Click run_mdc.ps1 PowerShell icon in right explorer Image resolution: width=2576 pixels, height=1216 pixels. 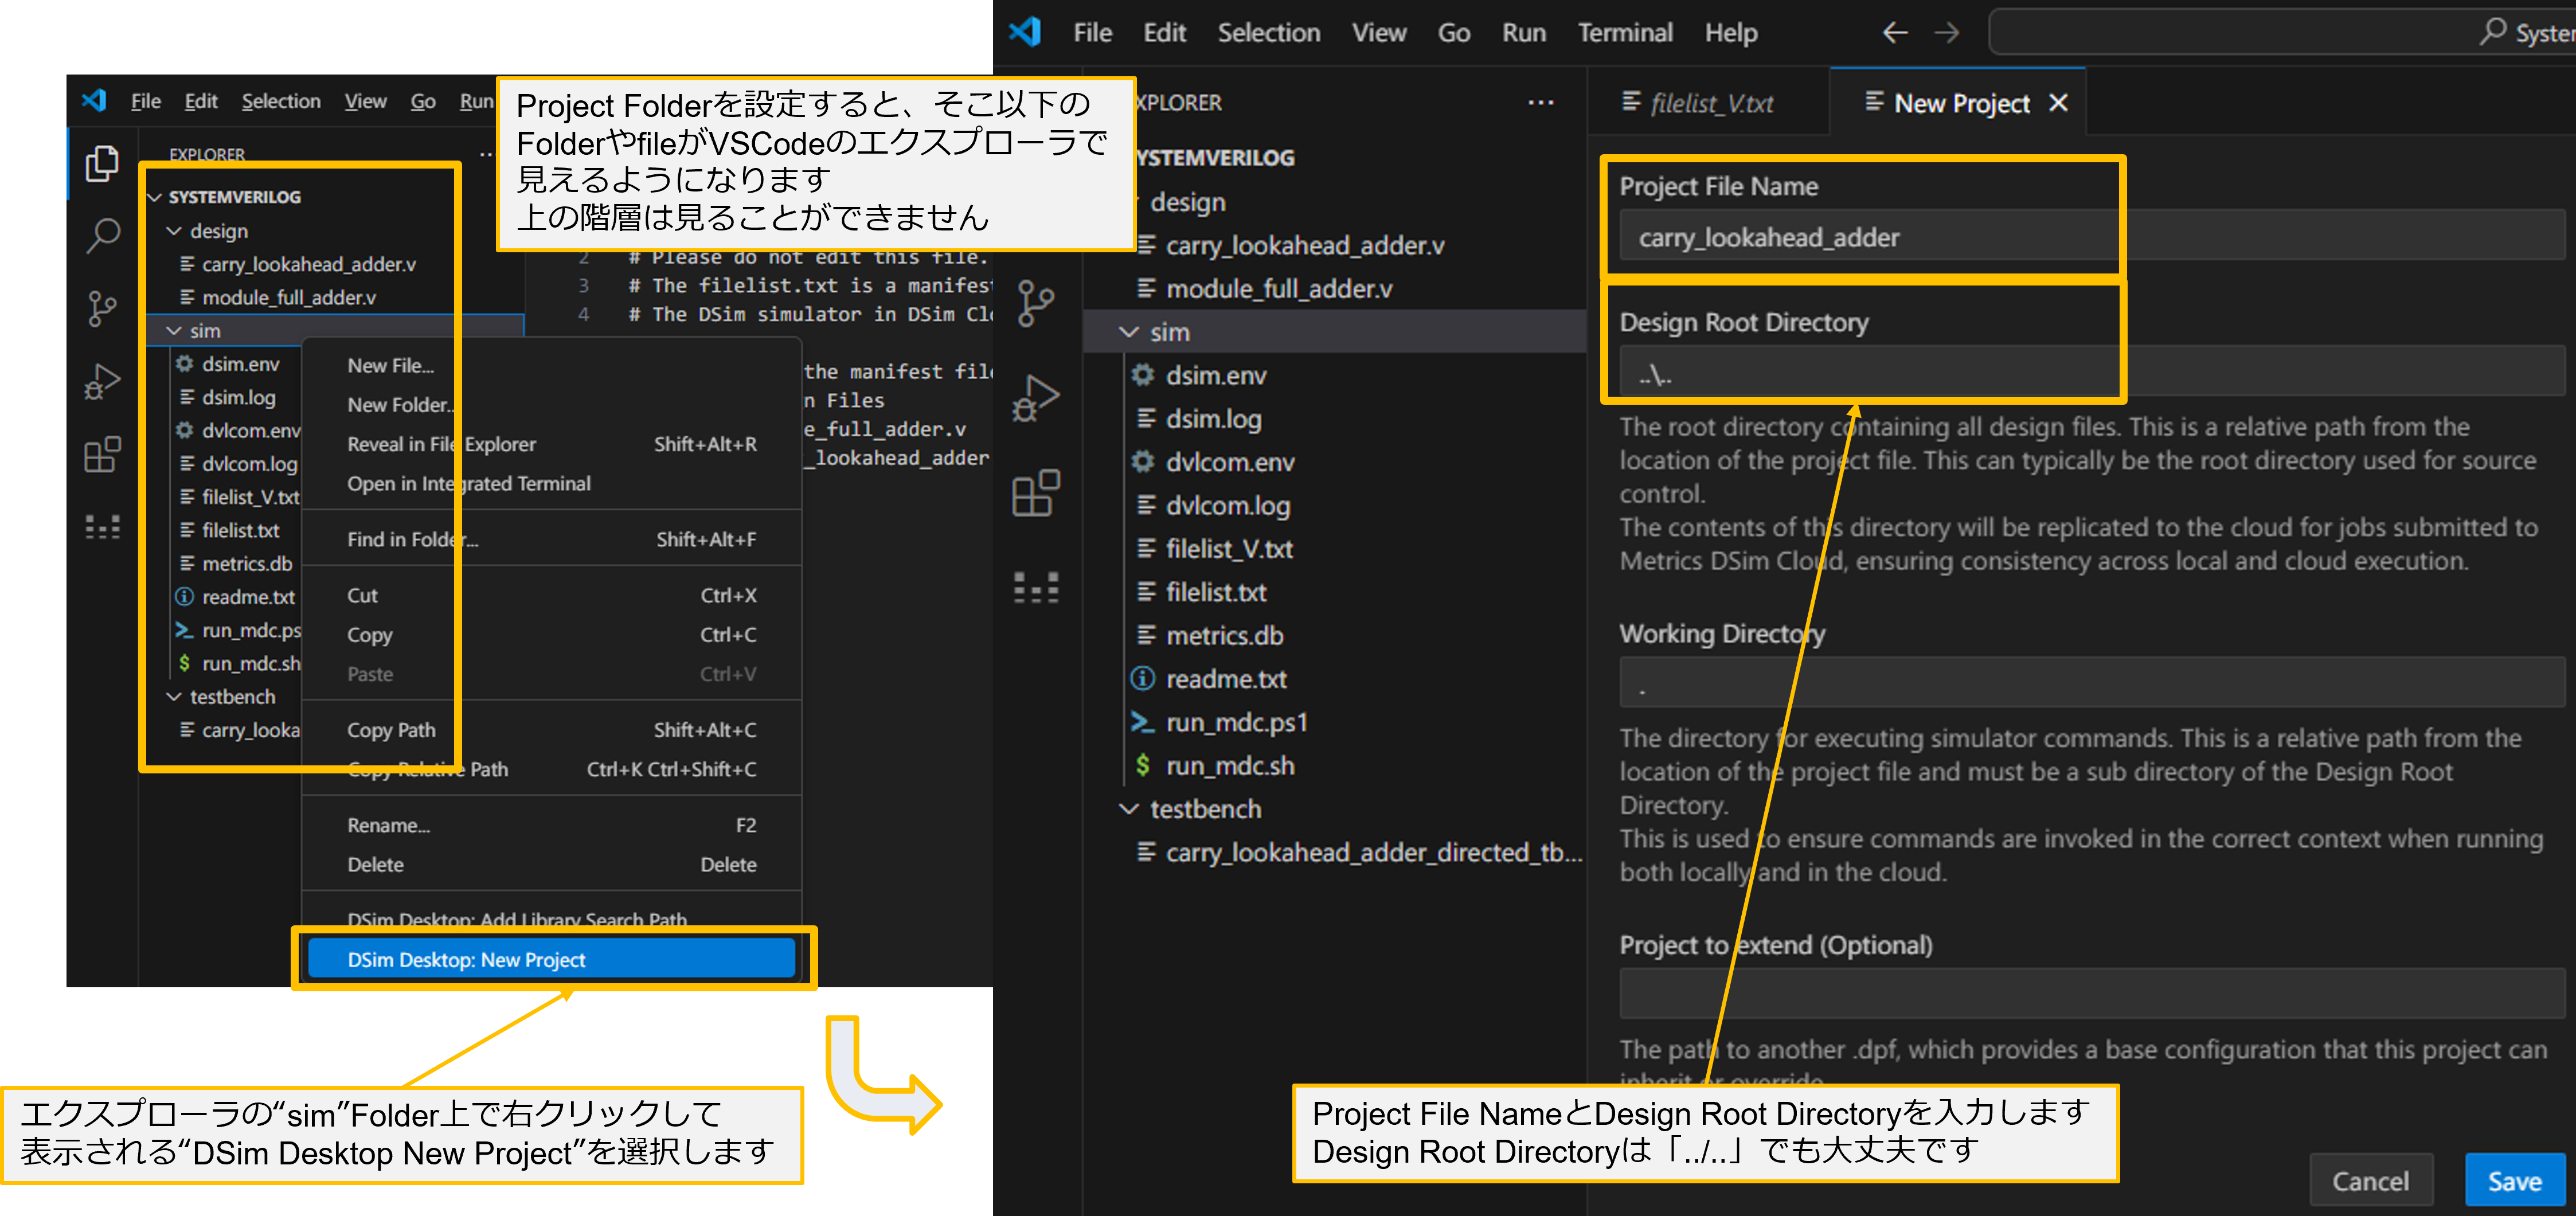pyautogui.click(x=1143, y=722)
